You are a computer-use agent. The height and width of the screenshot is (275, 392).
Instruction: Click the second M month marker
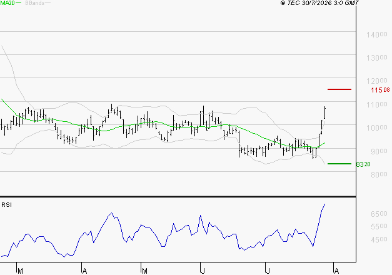pos(144,271)
